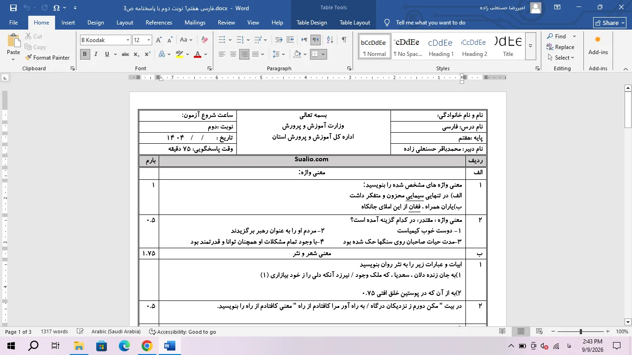Open File Explorer from the taskbar

pos(79,345)
